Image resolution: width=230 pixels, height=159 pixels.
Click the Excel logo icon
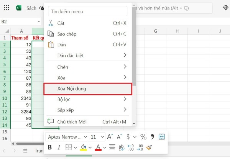(x=18, y=8)
